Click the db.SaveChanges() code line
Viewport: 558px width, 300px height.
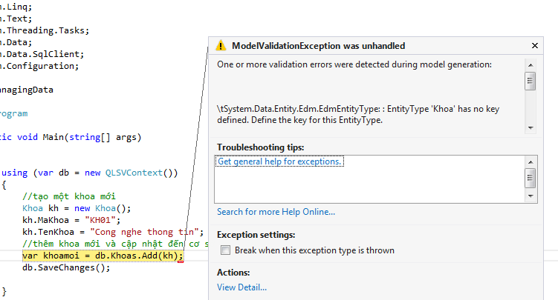click(66, 267)
